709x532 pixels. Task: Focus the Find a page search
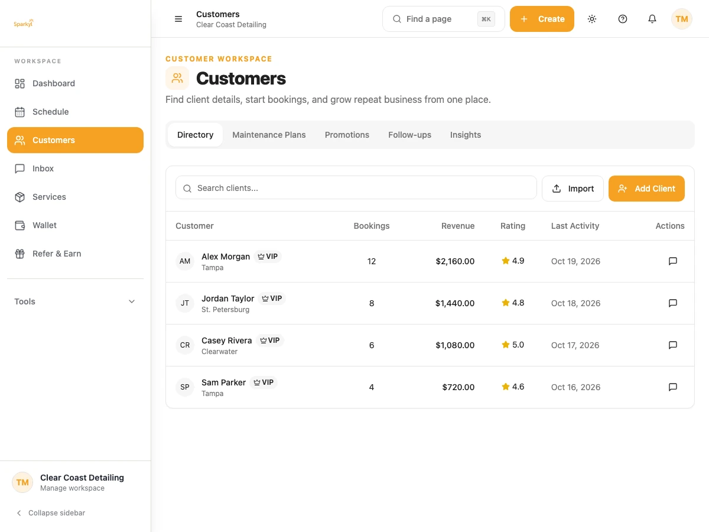coord(444,19)
